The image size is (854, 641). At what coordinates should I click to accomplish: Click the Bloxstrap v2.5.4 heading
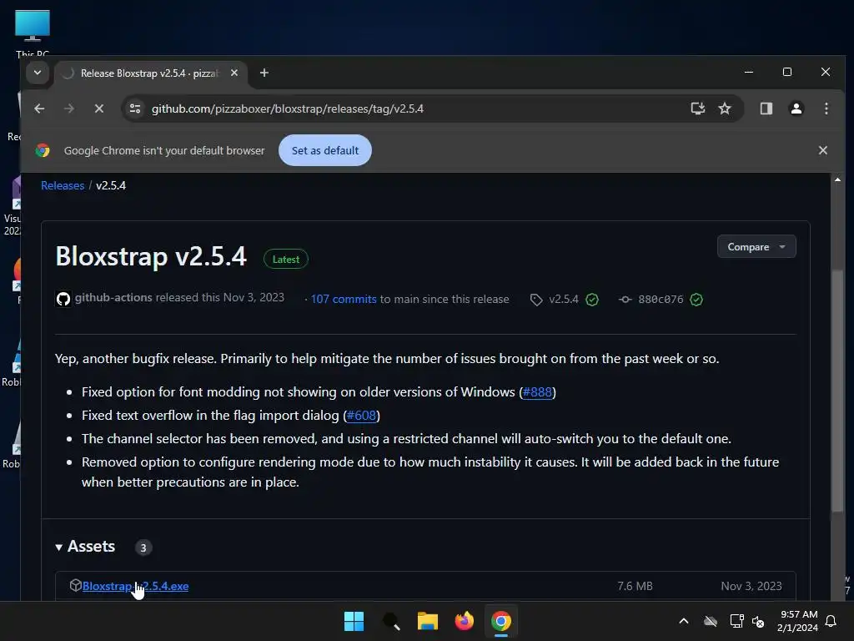tap(151, 256)
